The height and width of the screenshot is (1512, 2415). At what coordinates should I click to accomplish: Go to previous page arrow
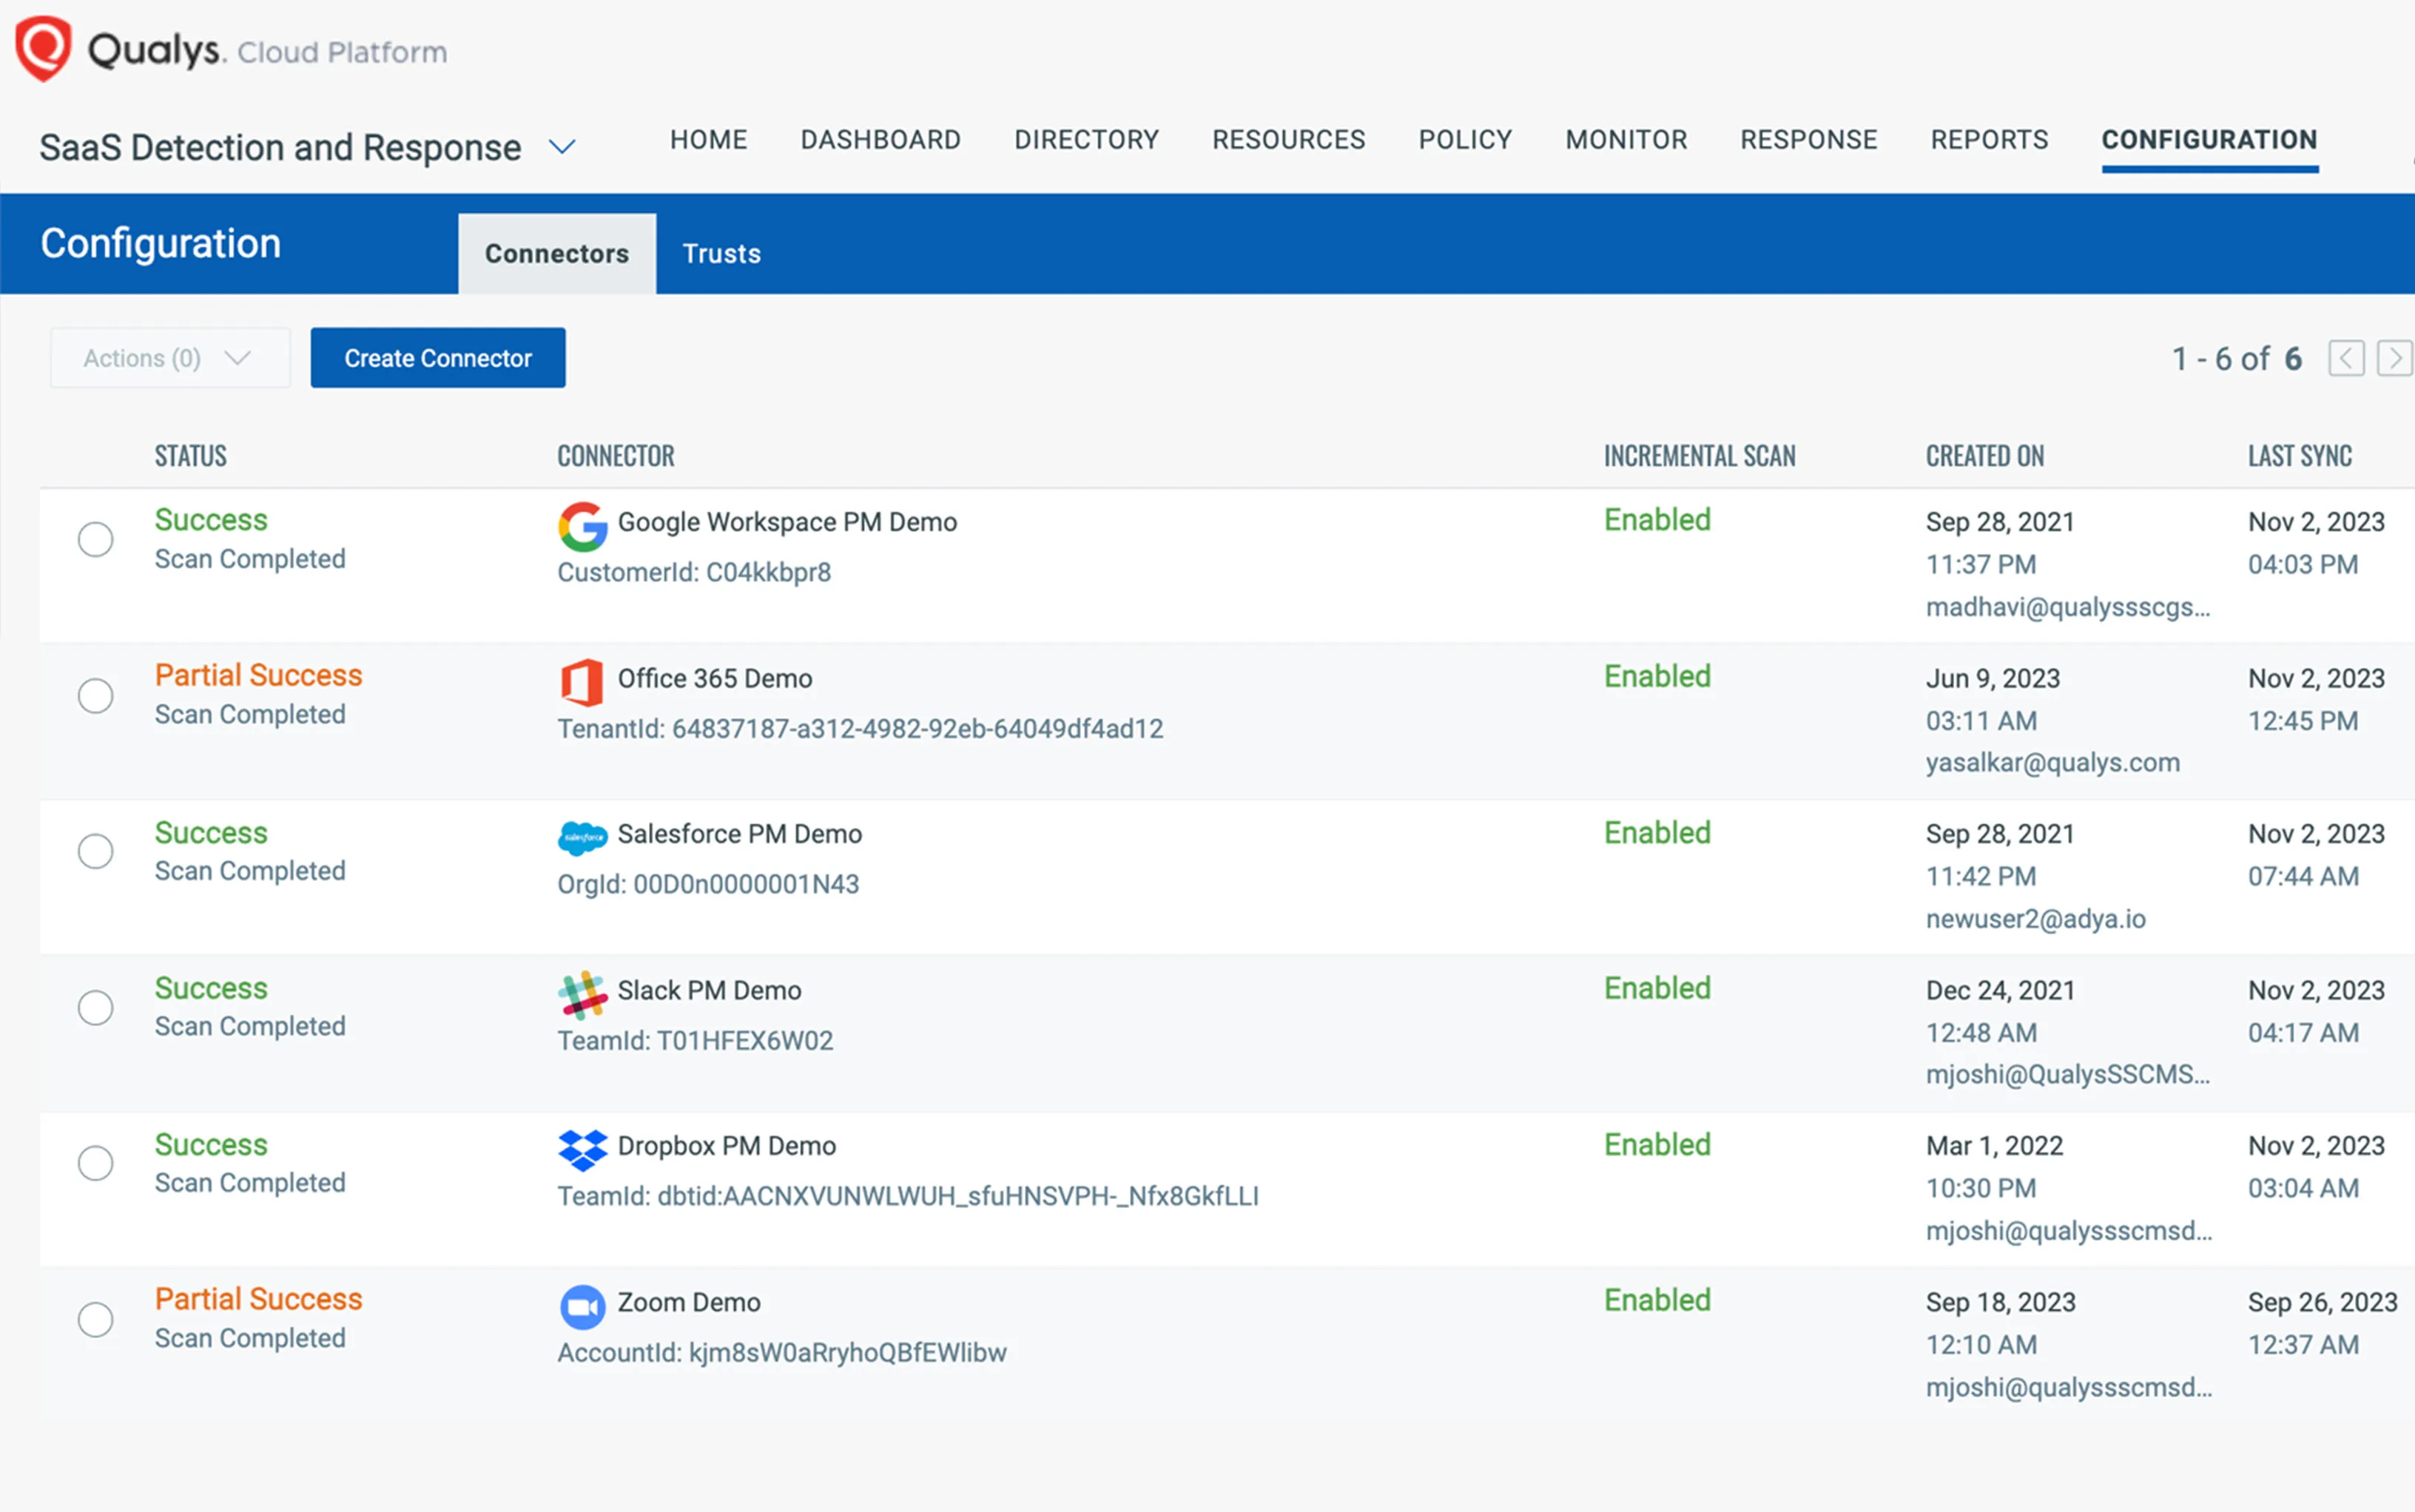coord(2346,358)
